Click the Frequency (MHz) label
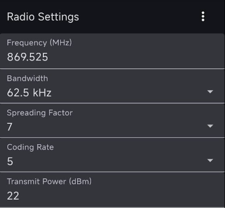225x208 pixels. pos(39,43)
